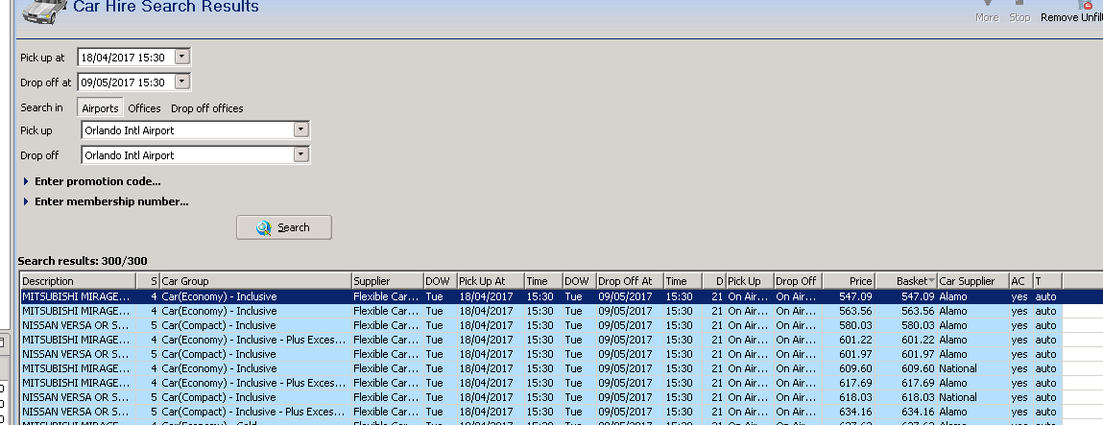
Task: Sort by Basket column header
Action: pyautogui.click(x=906, y=281)
